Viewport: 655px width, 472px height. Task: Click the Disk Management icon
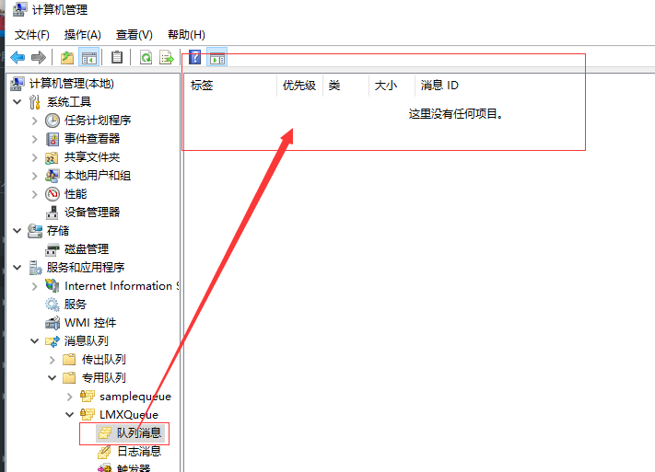click(53, 249)
